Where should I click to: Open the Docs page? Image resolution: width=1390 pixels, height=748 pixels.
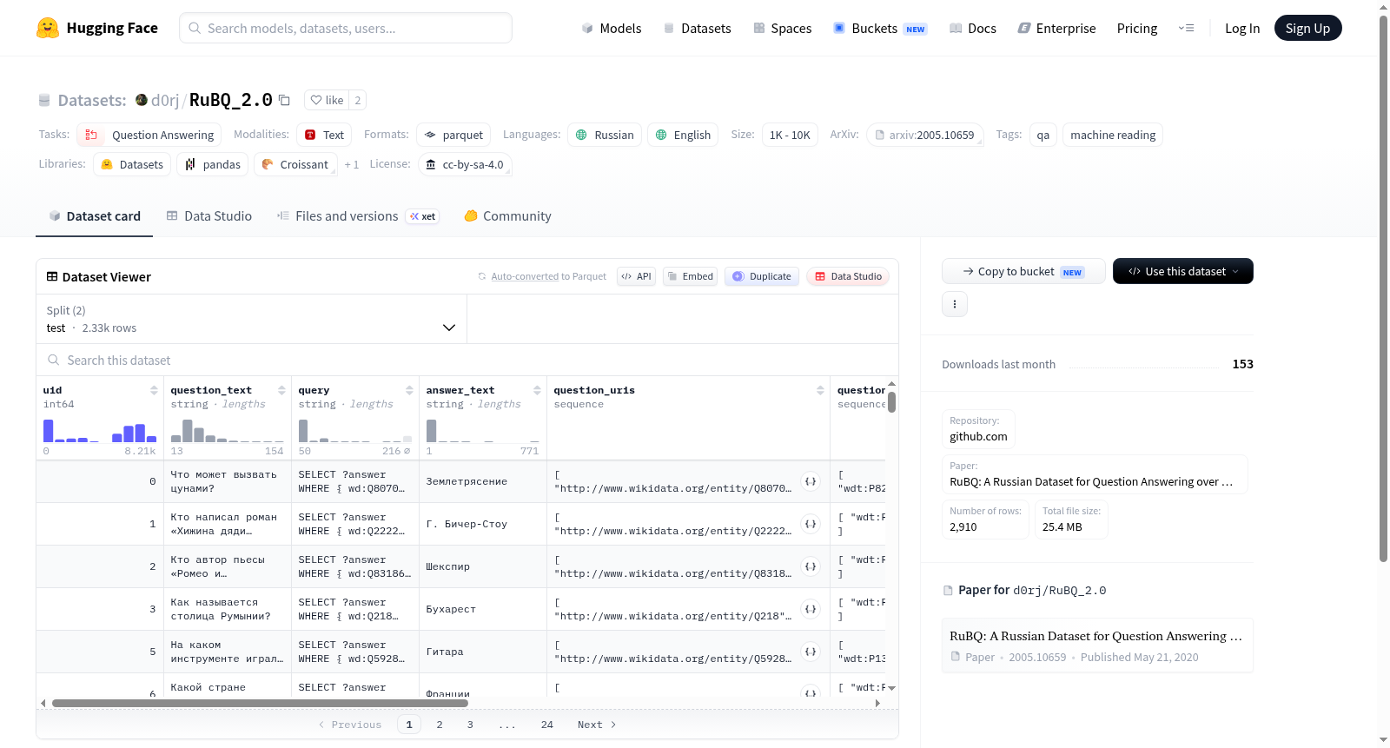(x=973, y=28)
